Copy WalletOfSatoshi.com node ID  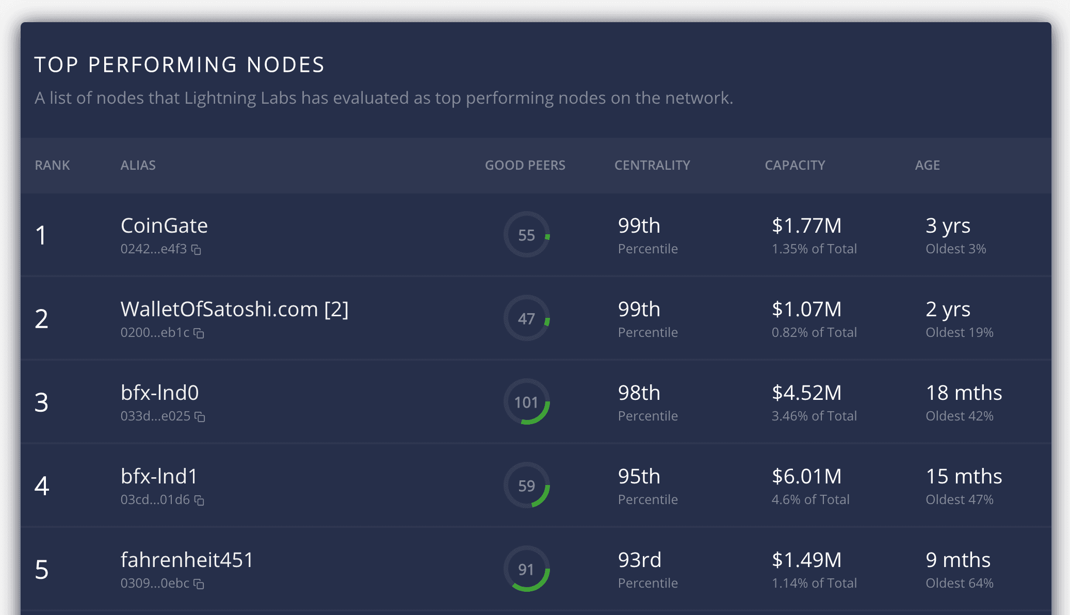pos(200,334)
